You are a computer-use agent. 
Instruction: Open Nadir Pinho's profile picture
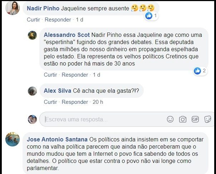(13, 8)
